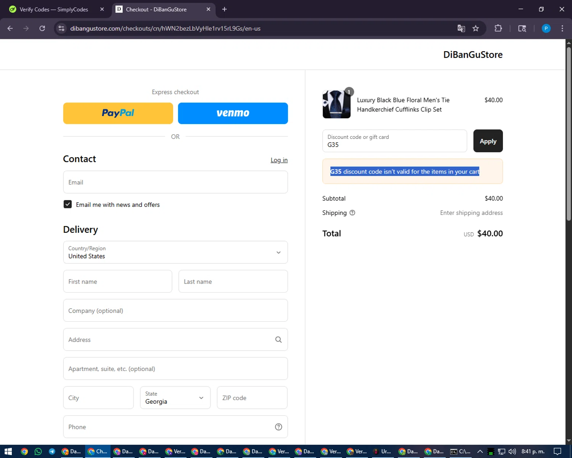Open the Country/Region dropdown

coord(175,252)
